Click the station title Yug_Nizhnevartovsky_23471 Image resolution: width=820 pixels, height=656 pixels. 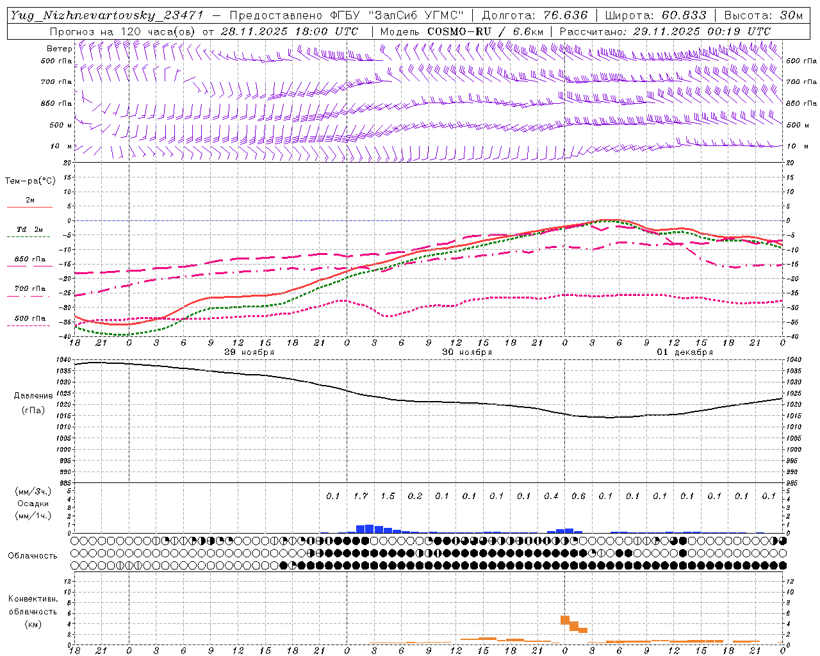click(x=107, y=15)
